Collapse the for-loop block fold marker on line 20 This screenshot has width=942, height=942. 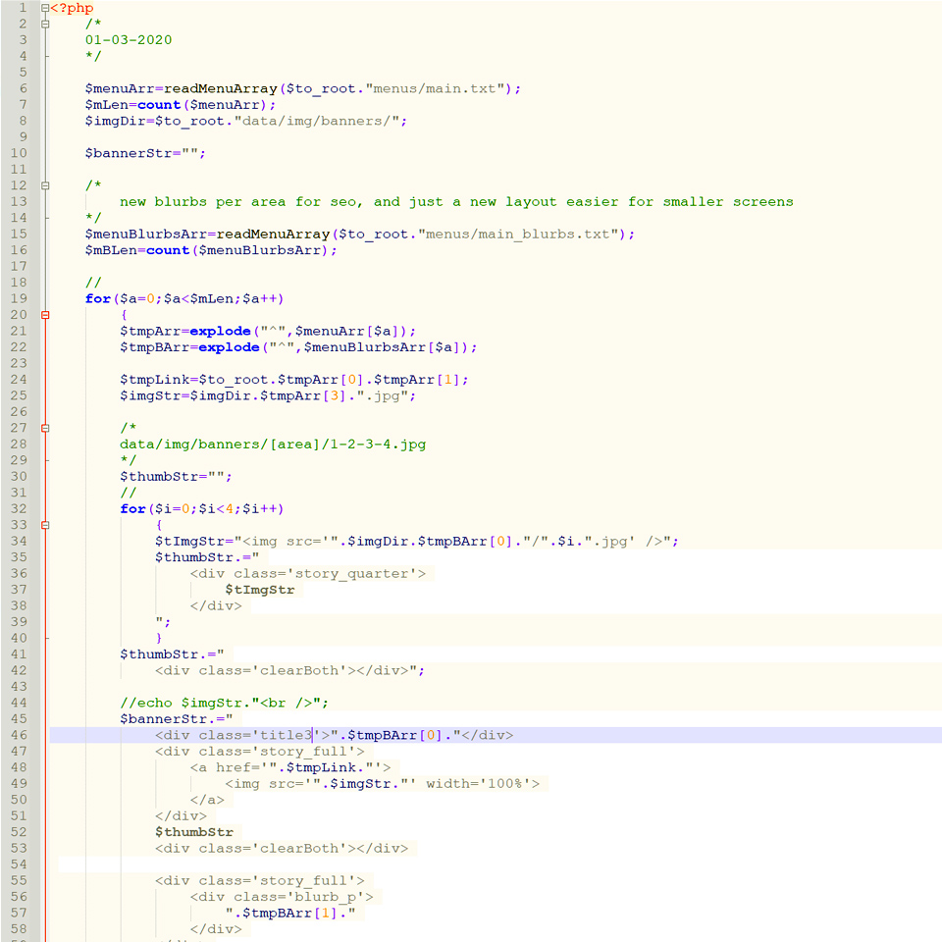point(45,315)
